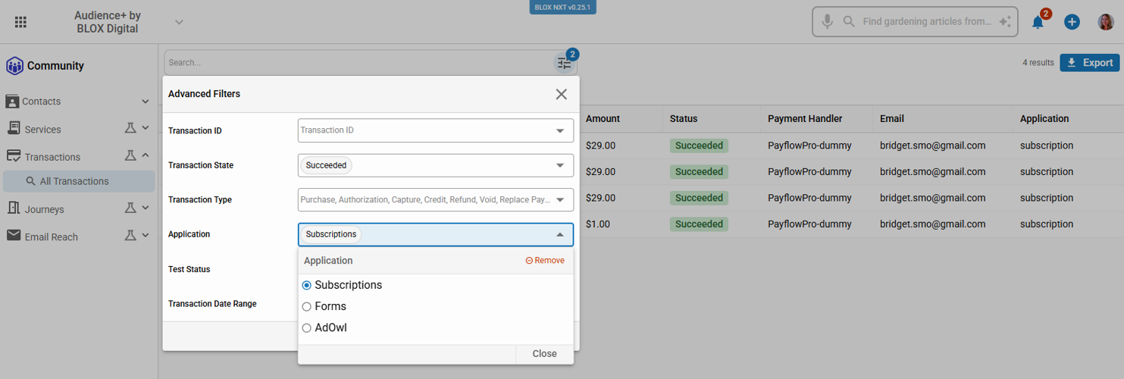Click the BLOX NXT v0.25.1 version badge
This screenshot has height=379, width=1124.
pyautogui.click(x=562, y=7)
